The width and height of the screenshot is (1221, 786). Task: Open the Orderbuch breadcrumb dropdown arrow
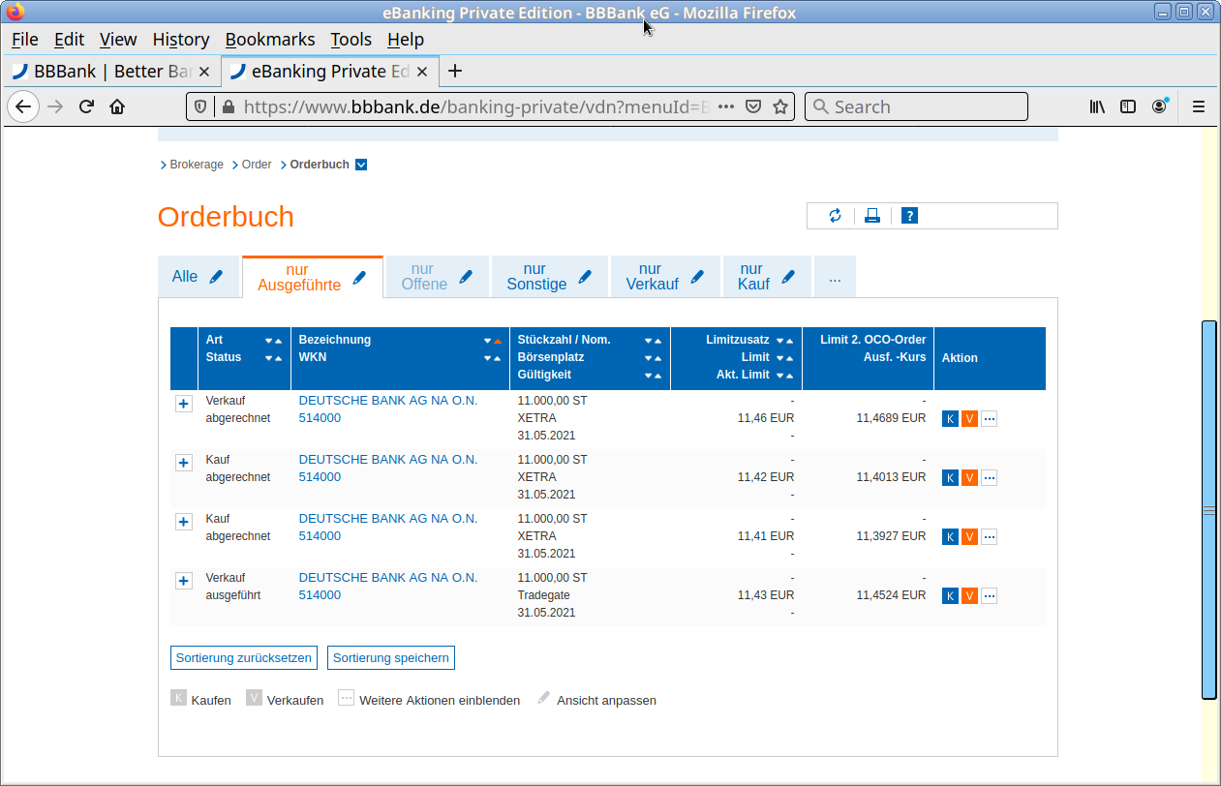pos(361,165)
